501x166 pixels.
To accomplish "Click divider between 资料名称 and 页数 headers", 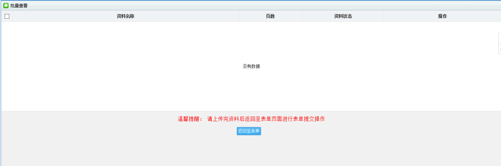I will (x=239, y=16).
